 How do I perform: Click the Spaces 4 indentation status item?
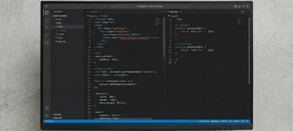tap(215, 121)
